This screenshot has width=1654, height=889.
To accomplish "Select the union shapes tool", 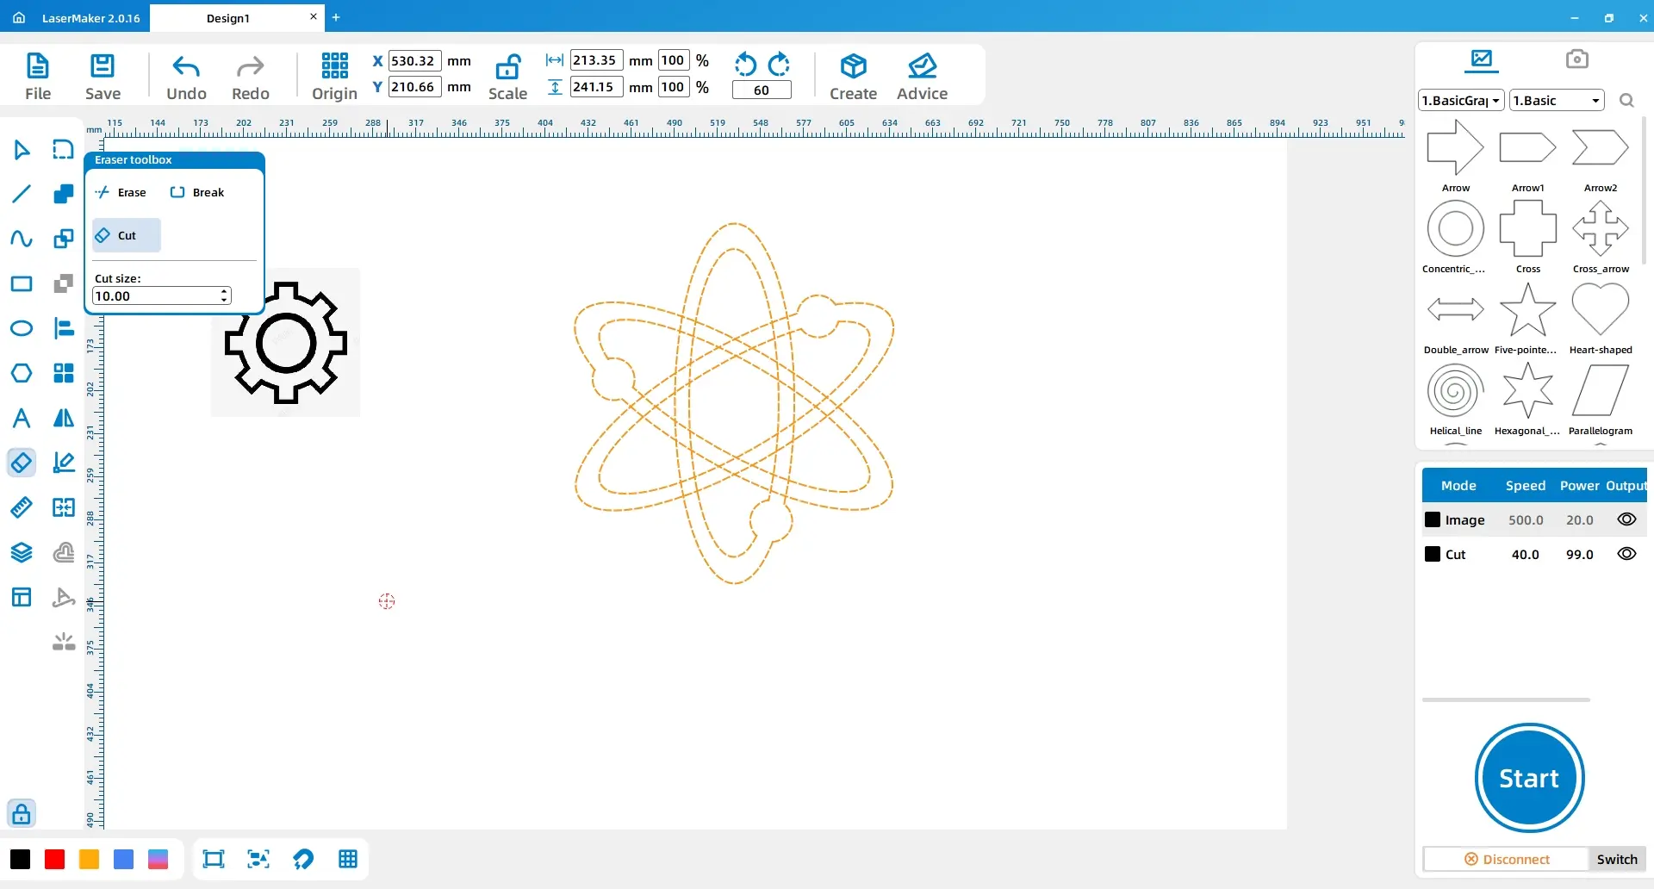I will (64, 194).
